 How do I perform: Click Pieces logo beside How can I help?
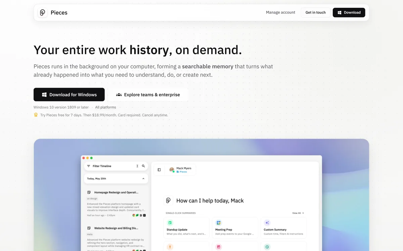click(x=168, y=200)
